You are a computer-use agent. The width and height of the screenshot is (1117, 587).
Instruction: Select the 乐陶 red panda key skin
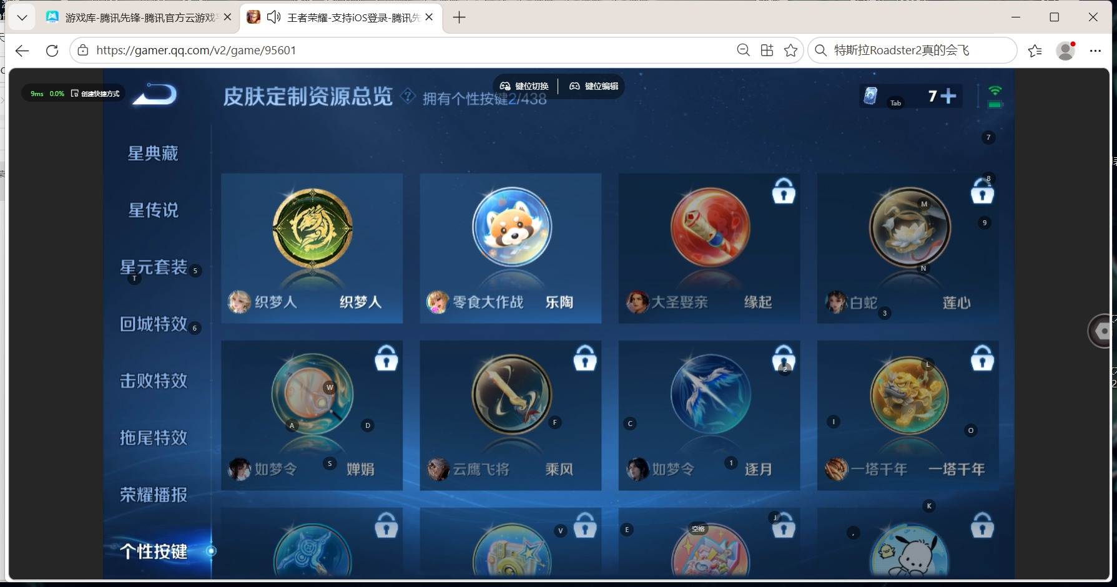511,228
